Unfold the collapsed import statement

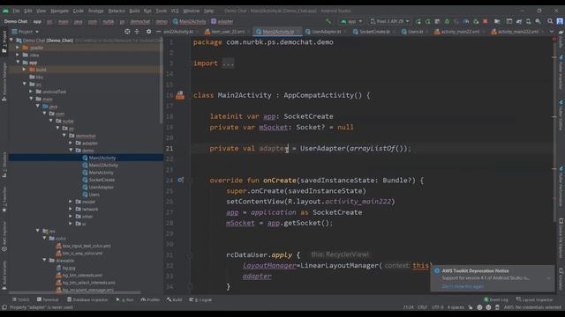tap(228, 63)
